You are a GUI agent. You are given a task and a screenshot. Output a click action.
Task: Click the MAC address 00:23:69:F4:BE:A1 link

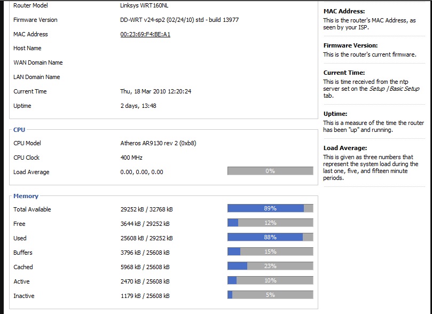(x=145, y=34)
